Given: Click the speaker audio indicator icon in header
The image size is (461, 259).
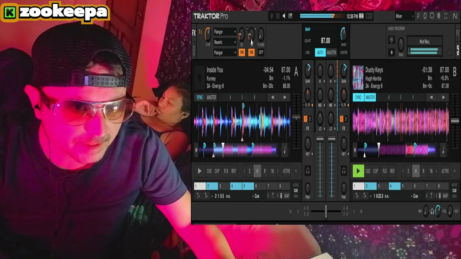Looking at the screenshot, I should click(284, 16).
